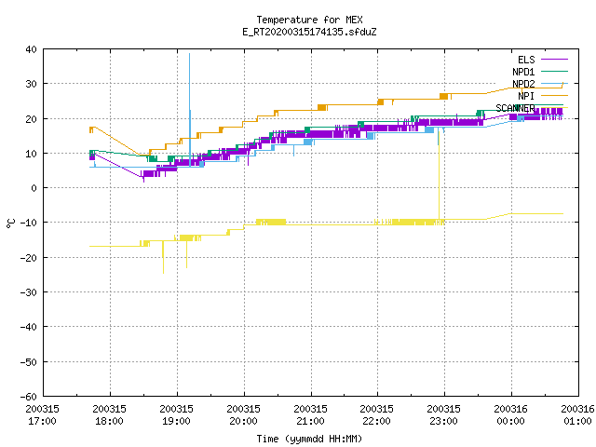This screenshot has height=447, width=596.
Task: Click the yellow SCANNER dip near -25 °C
Action: 164,257
